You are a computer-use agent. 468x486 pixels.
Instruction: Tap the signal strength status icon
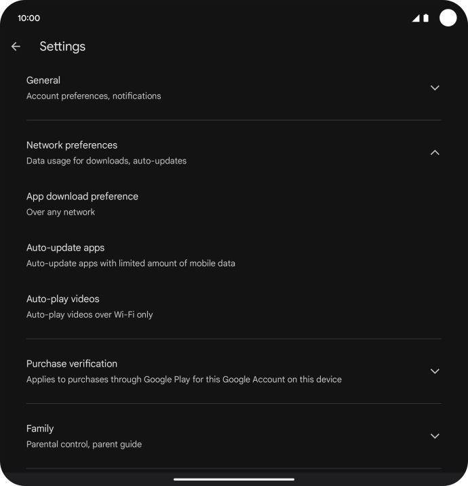tap(415, 18)
